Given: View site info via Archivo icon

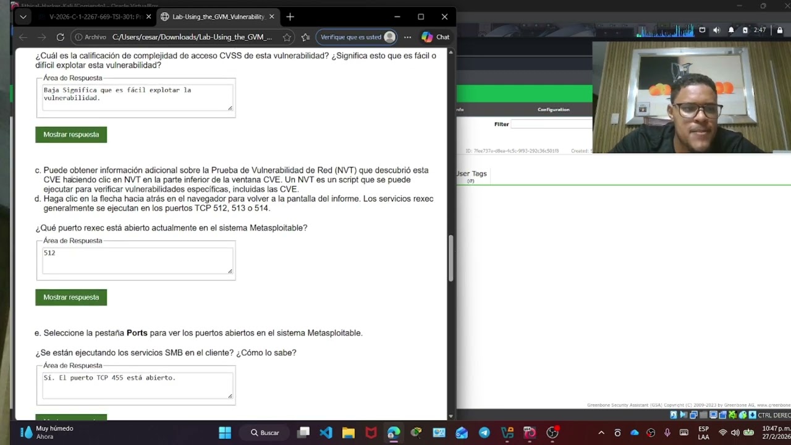Looking at the screenshot, I should (x=90, y=37).
